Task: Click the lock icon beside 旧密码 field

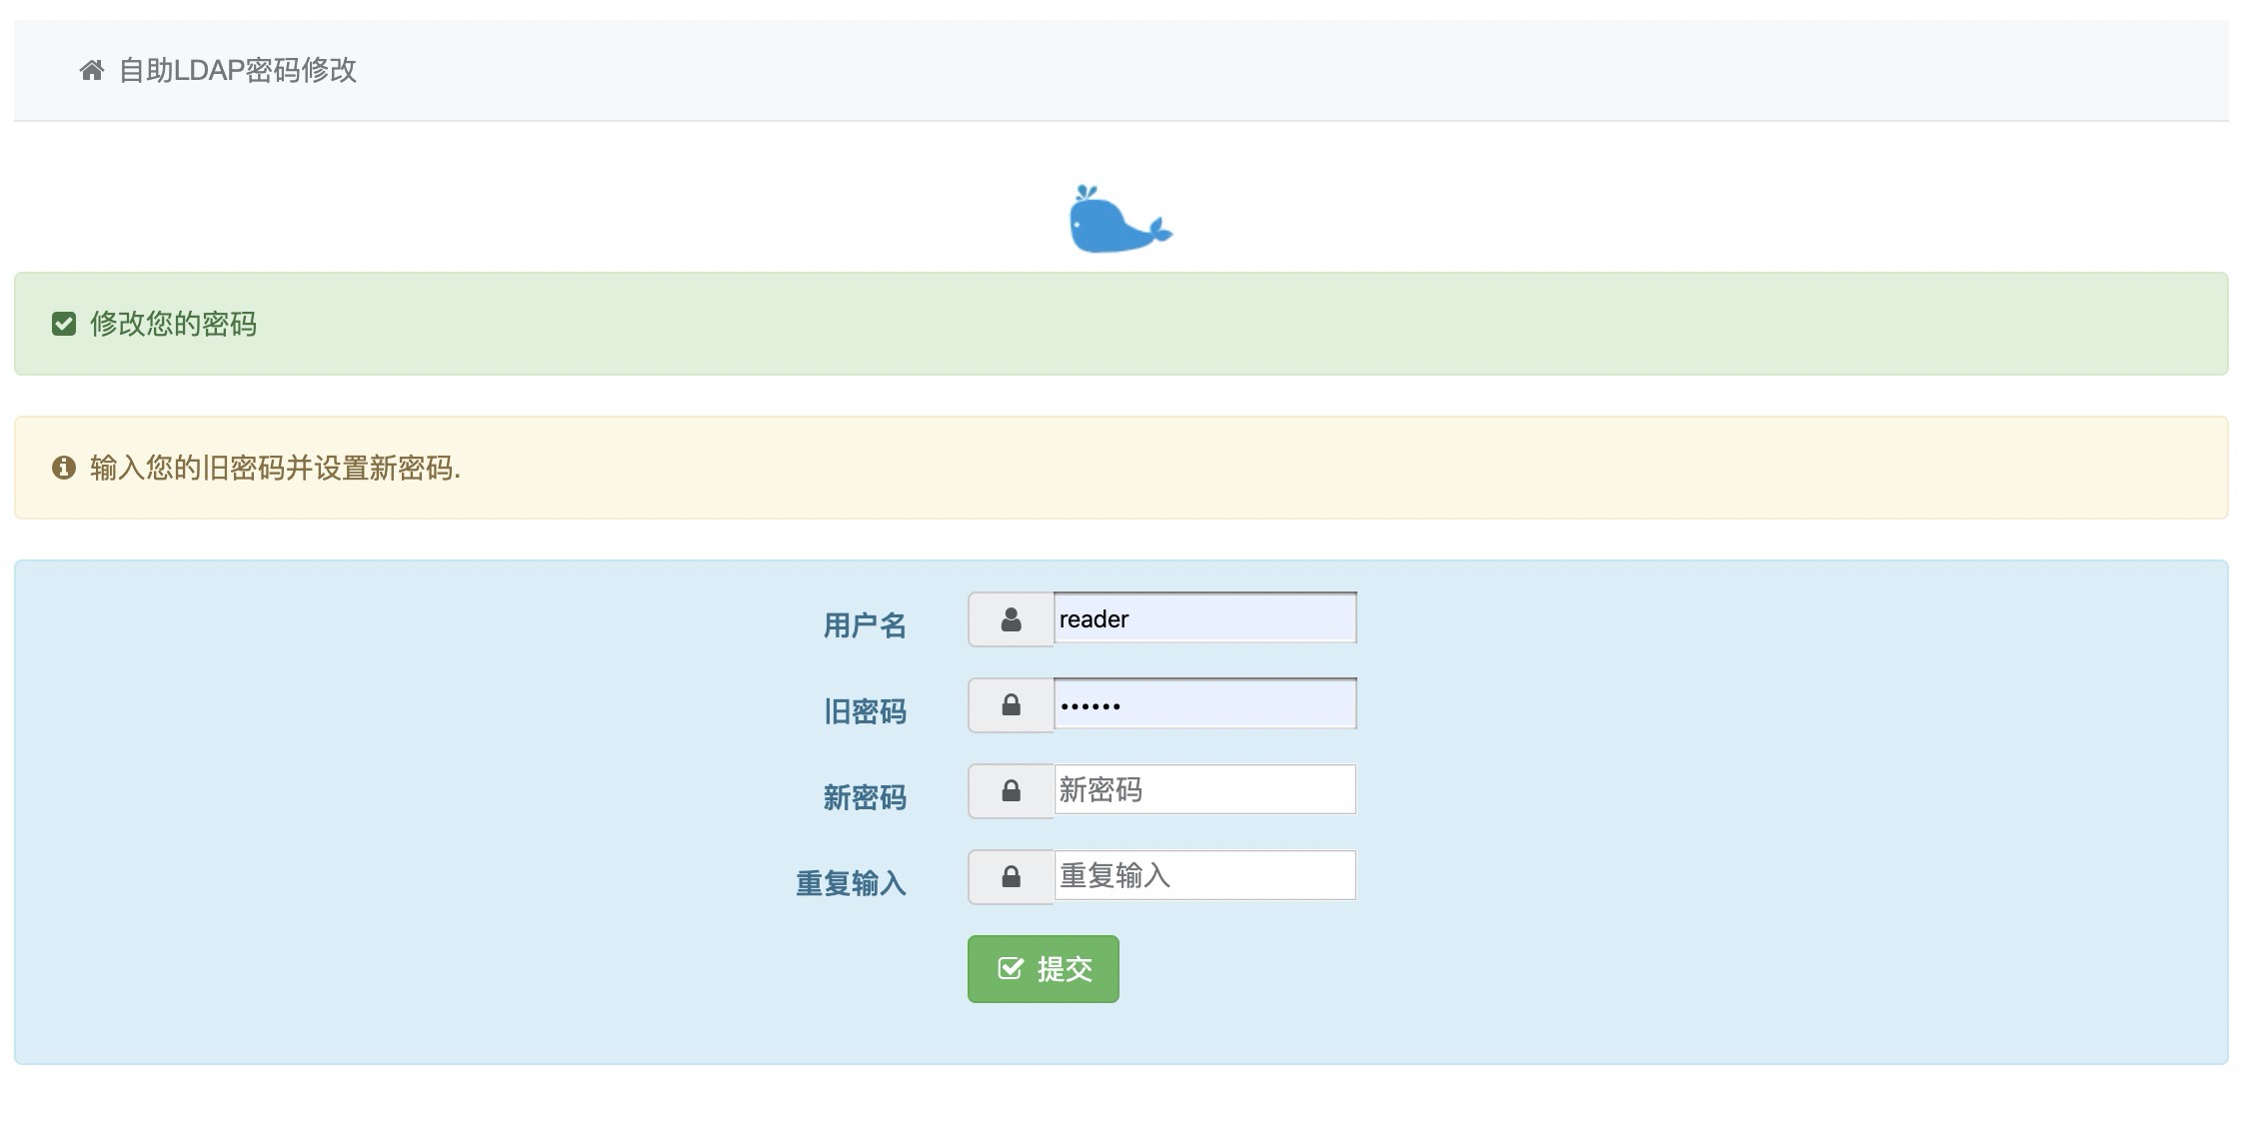Action: click(x=1011, y=705)
